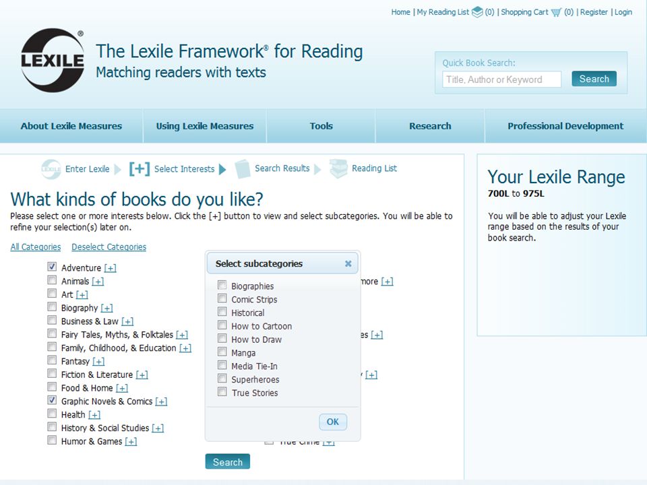
Task: Check the Comic Strips subcategory
Action: click(222, 298)
